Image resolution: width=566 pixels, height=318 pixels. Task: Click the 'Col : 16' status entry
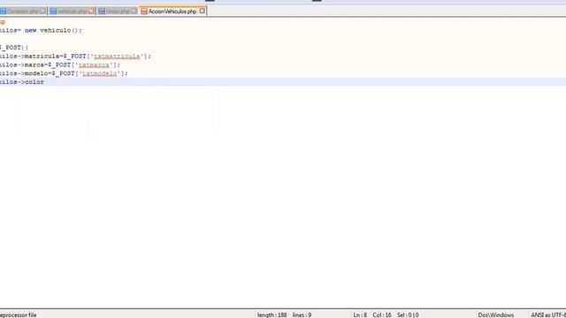(382, 314)
